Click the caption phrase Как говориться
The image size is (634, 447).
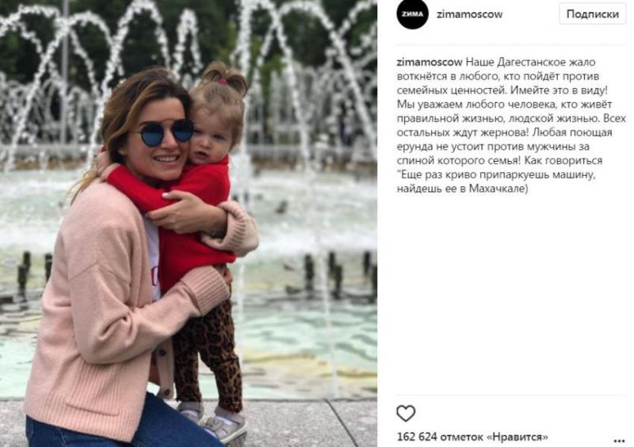pyautogui.click(x=563, y=160)
